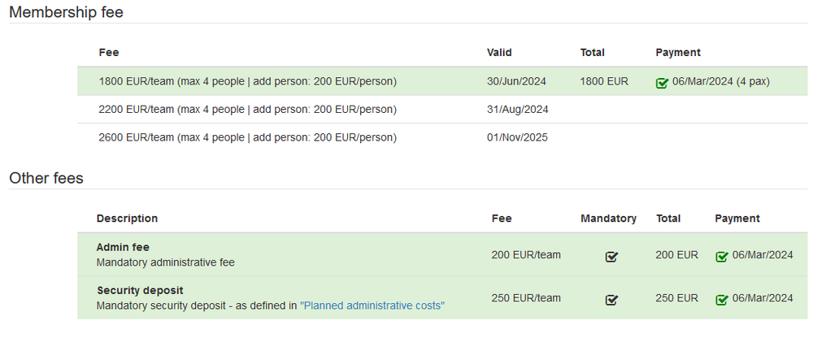Click green check icon beside Security deposit payment

tap(722, 300)
